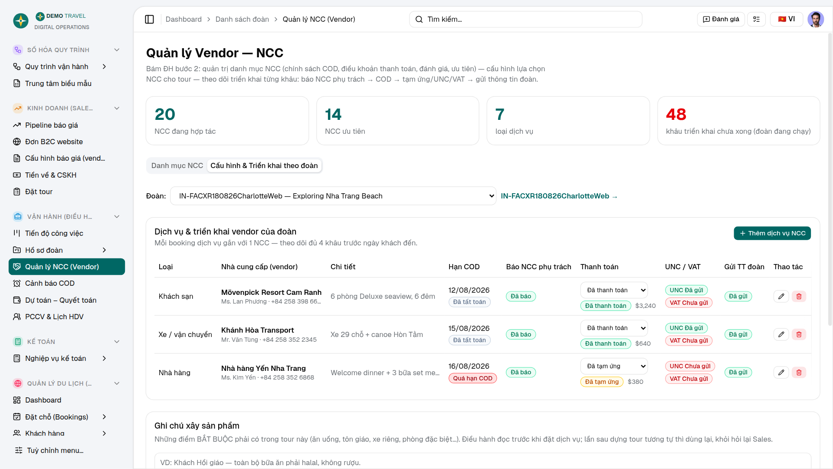Click the Cảnh báo COD alarm icon
The height and width of the screenshot is (469, 833).
pyautogui.click(x=17, y=283)
